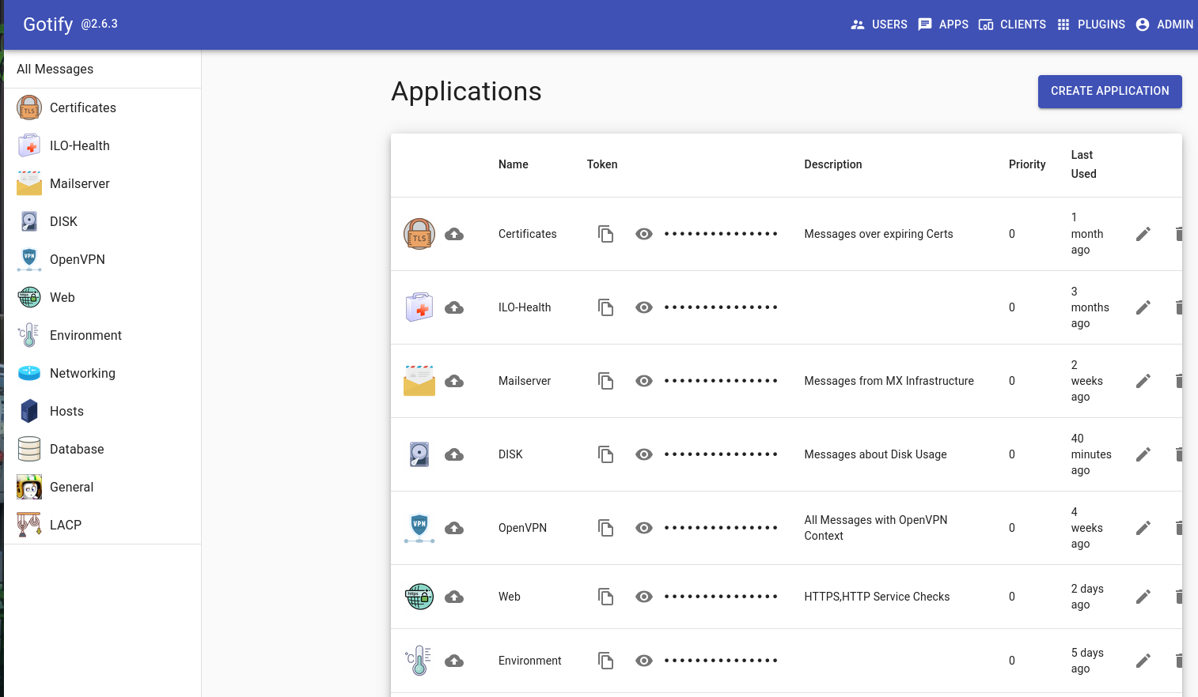Upload a new image for ILO-Health
Screen dimensions: 1198x697
[454, 307]
